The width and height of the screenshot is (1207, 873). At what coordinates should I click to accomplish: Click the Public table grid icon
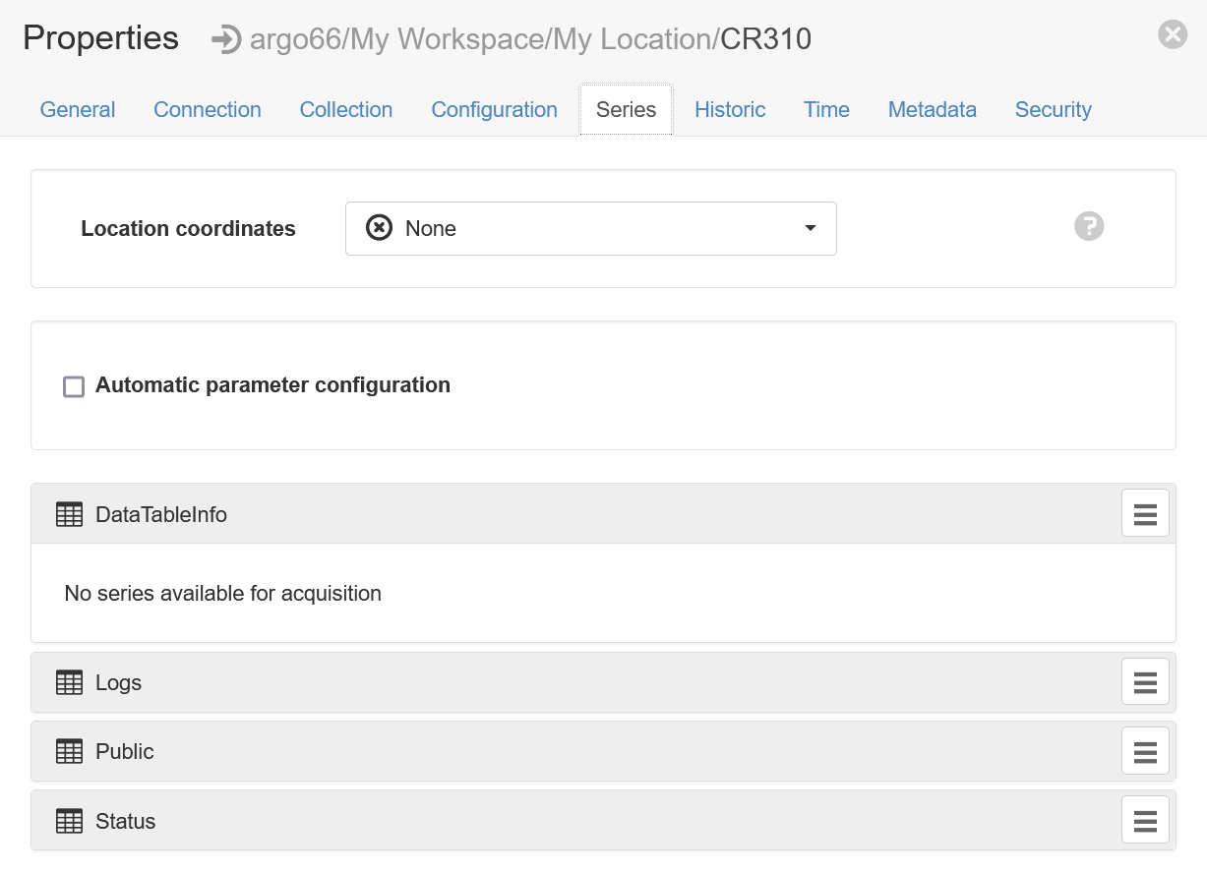(69, 751)
